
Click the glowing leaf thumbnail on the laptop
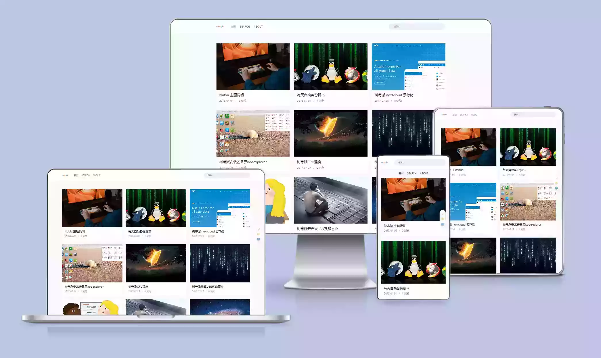pos(156,263)
